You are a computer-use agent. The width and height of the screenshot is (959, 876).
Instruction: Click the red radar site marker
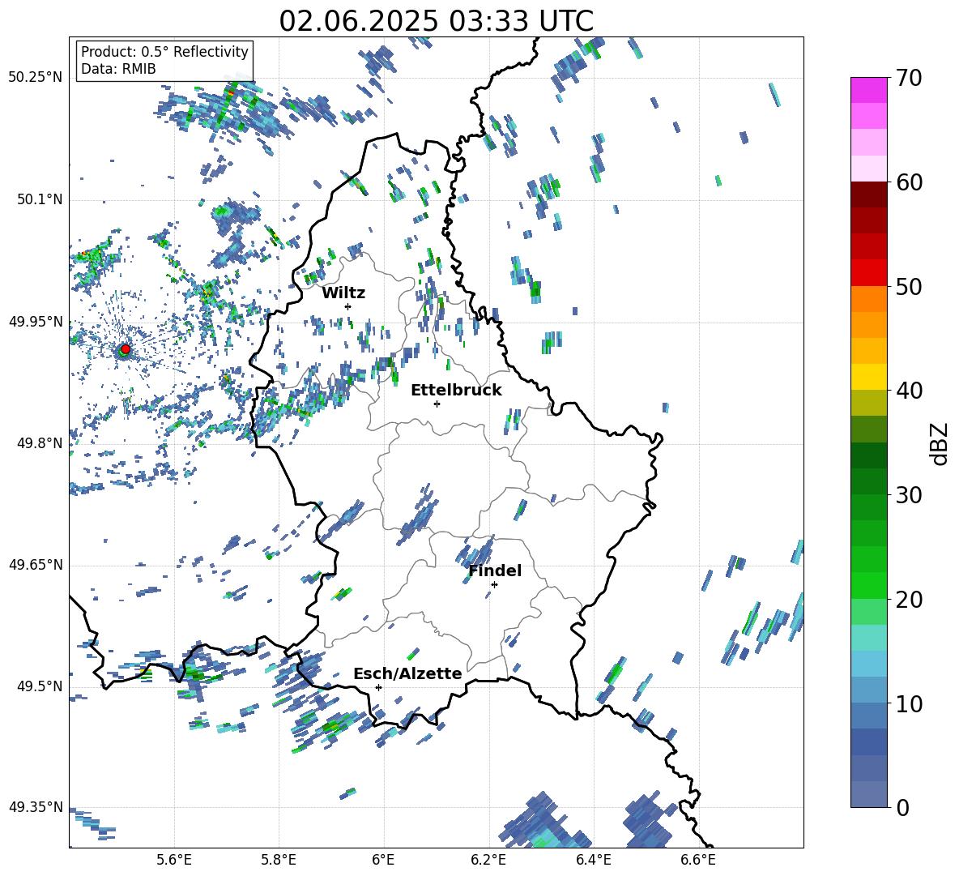[x=126, y=348]
